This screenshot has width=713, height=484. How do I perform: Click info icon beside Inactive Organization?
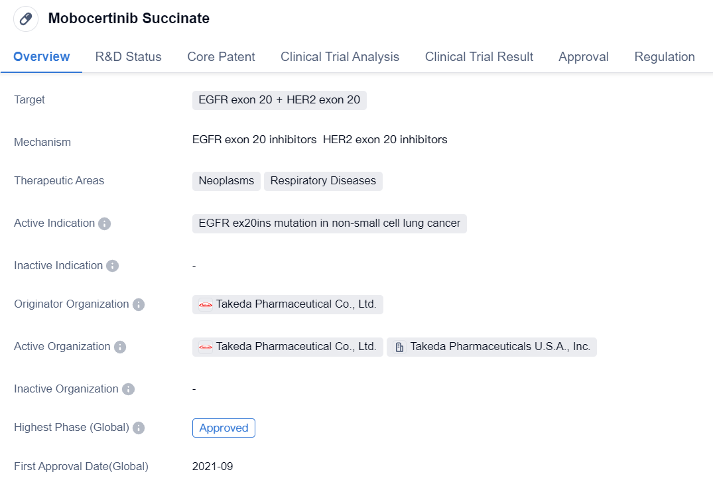point(128,389)
